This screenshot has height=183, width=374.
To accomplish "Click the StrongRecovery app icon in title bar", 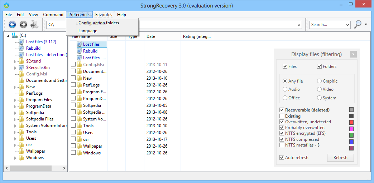I will coord(6,5).
